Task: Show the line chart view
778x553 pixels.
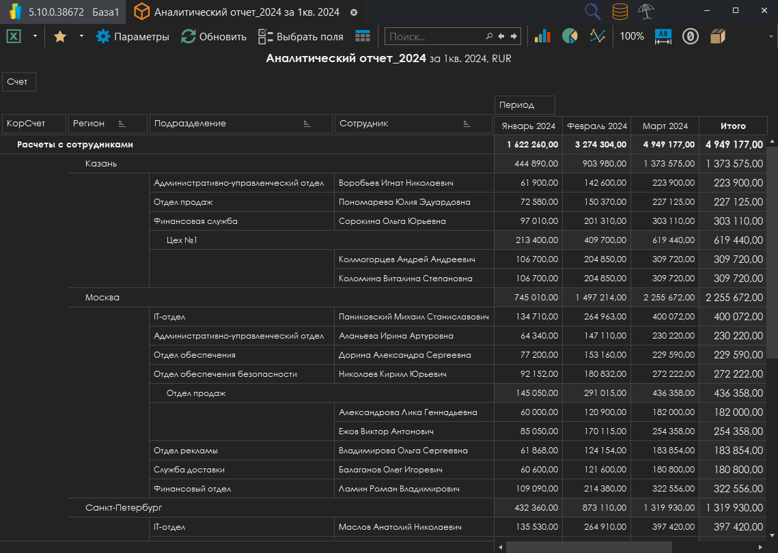Action: [598, 37]
